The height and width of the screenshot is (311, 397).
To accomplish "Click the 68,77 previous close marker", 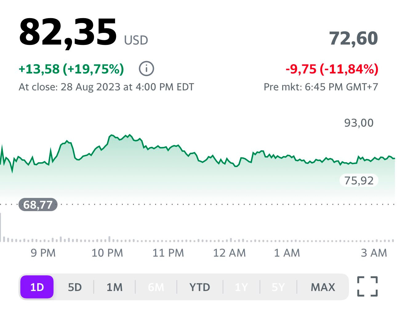I will [x=38, y=204].
